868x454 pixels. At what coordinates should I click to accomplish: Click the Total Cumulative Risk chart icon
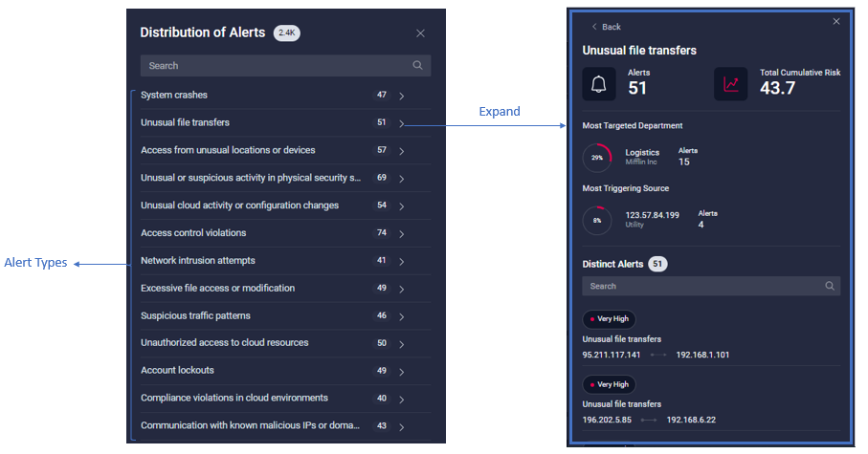point(730,84)
